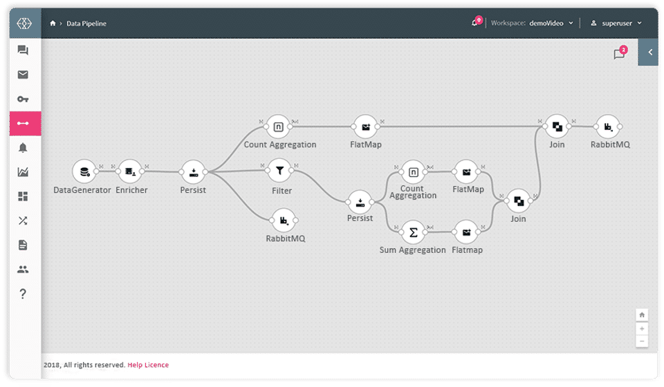The width and height of the screenshot is (664, 387).
Task: Select the Flatmap node after Sum Aggregation
Action: (466, 232)
